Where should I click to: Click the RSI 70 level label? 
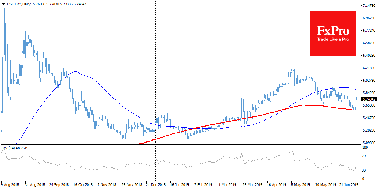point(364,156)
